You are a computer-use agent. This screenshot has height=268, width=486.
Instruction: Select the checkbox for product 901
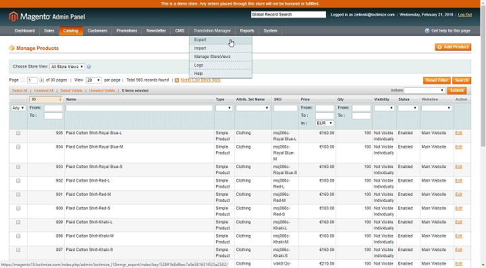coord(18,194)
